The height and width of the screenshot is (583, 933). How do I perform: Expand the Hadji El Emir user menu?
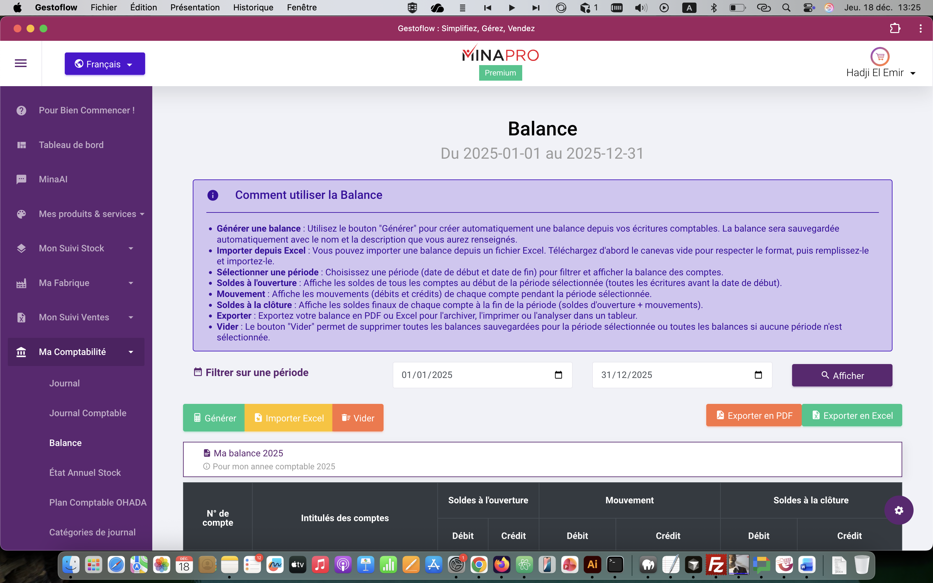coord(881,73)
